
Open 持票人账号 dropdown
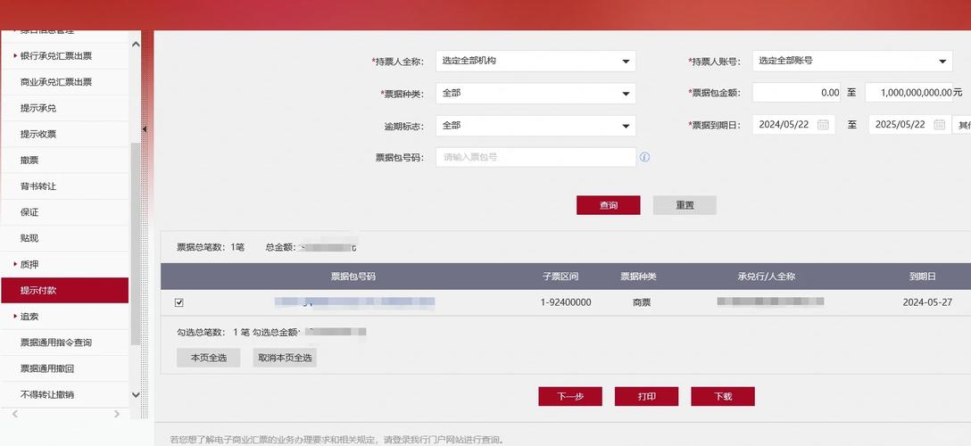click(852, 61)
